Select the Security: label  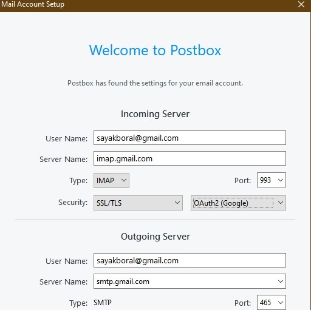[x=73, y=203]
